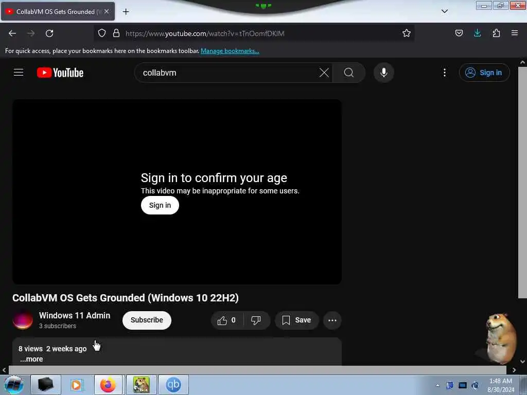
Task: Expand the description with ...more
Action: [31, 359]
